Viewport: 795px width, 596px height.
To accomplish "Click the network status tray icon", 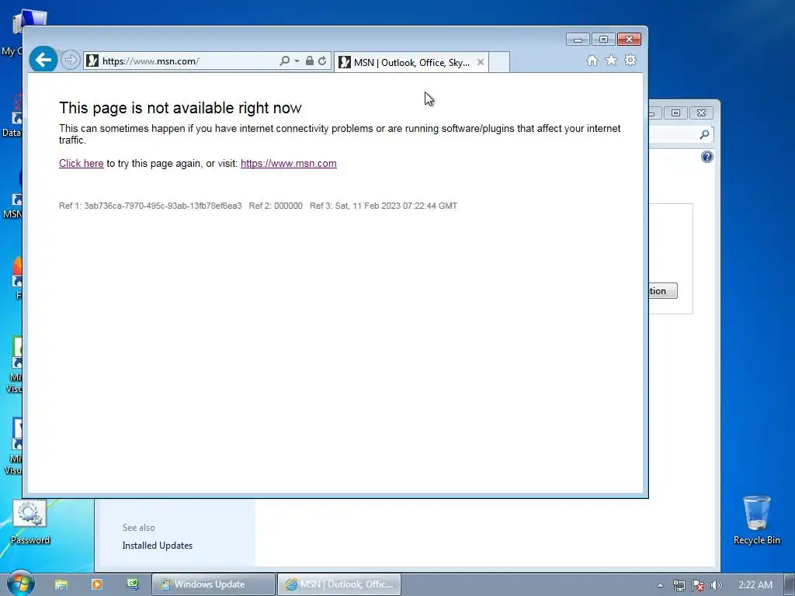I will coord(679,585).
